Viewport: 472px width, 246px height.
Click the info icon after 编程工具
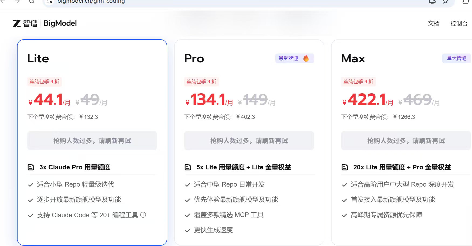(143, 215)
